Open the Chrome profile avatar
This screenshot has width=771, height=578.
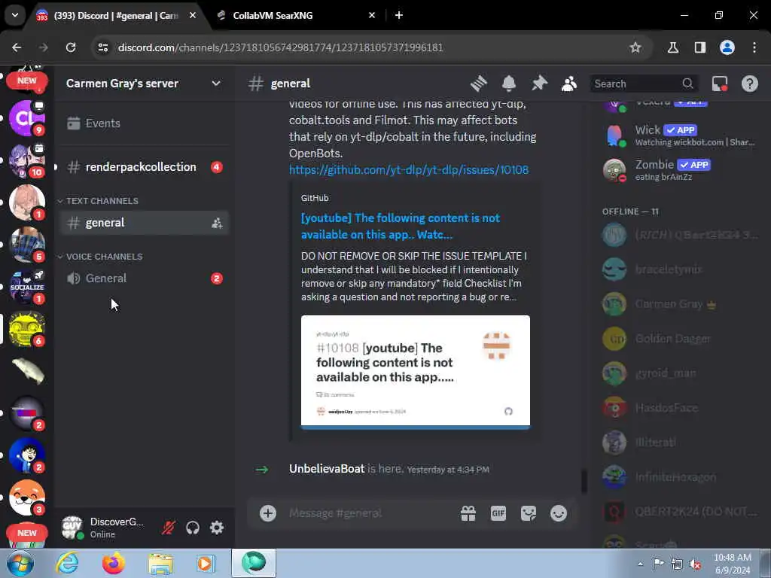click(x=727, y=47)
